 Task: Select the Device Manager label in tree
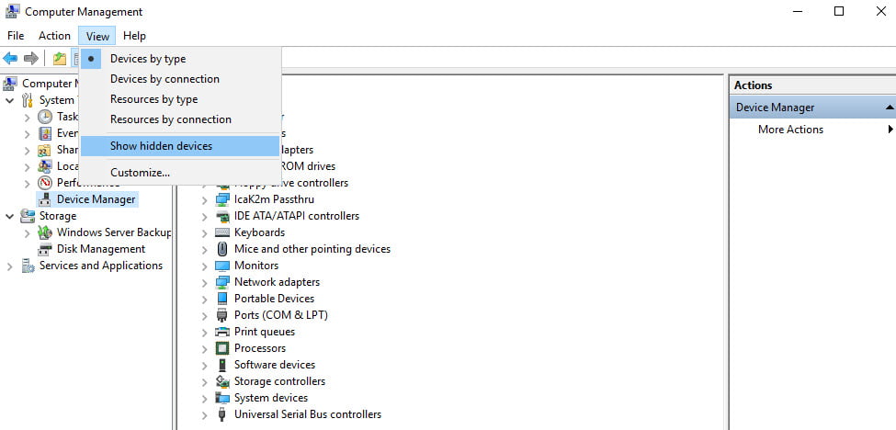[96, 199]
